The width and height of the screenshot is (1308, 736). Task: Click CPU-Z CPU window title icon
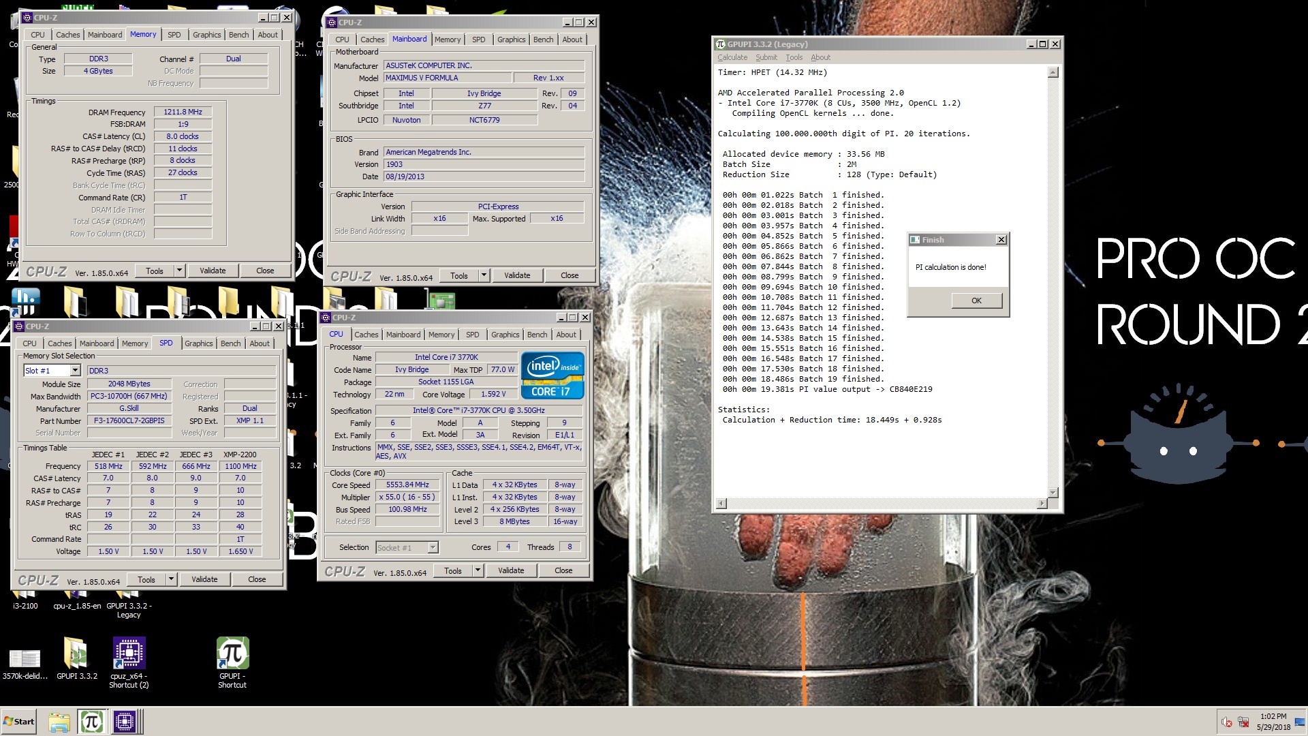326,318
